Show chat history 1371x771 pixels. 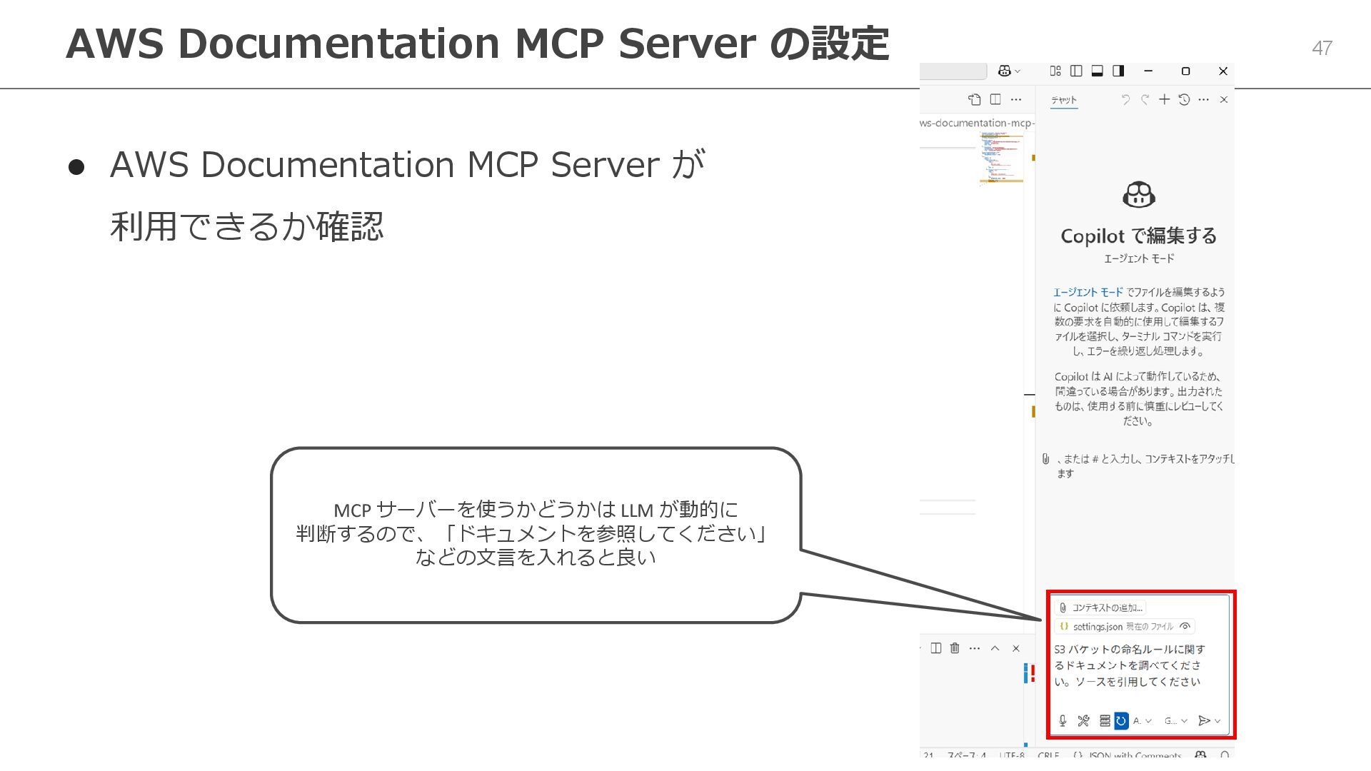(1184, 99)
